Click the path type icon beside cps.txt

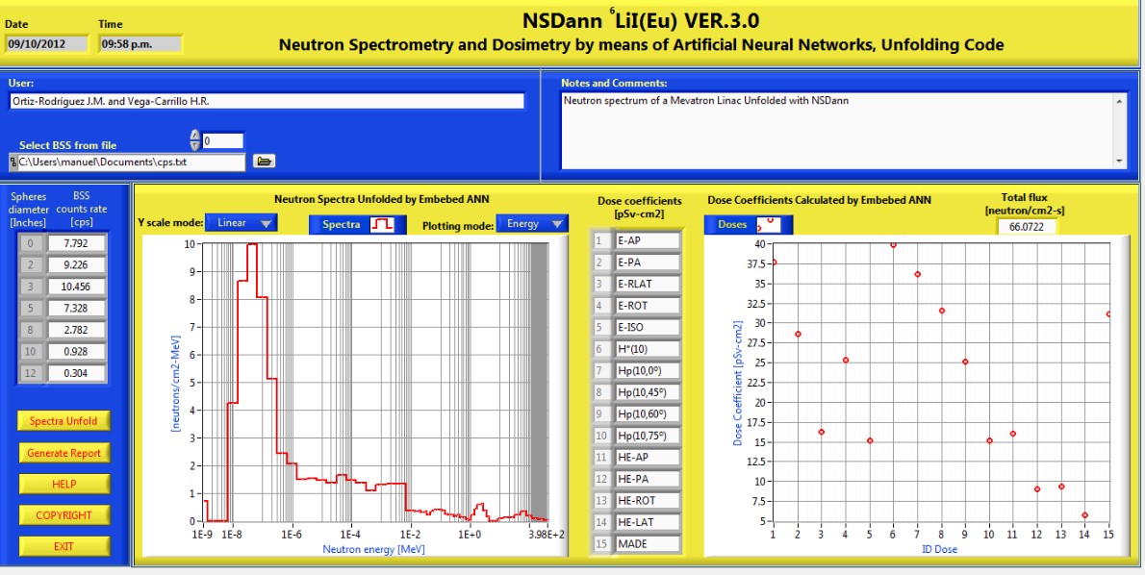pos(13,162)
